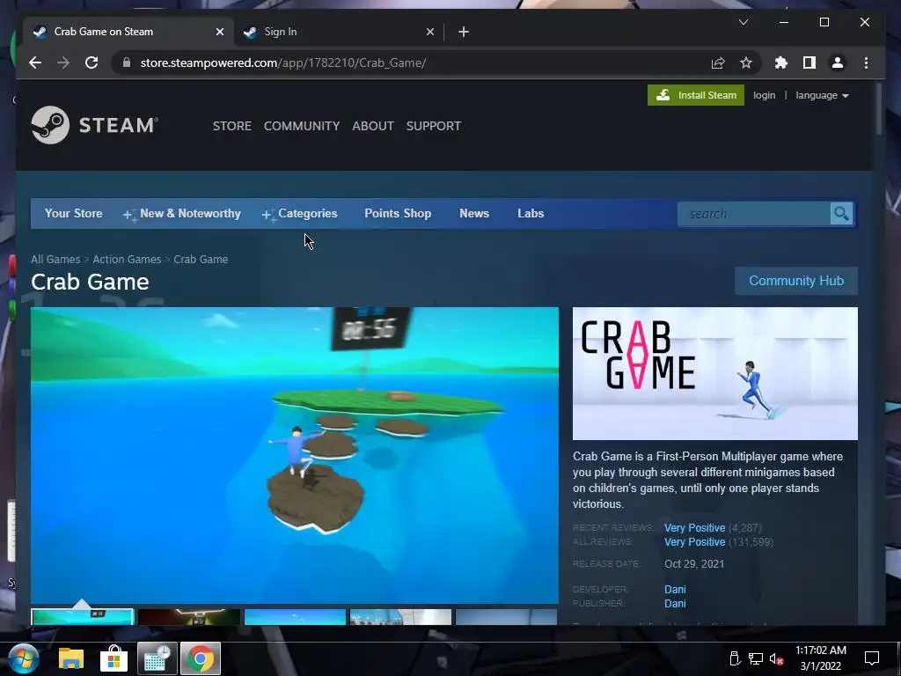This screenshot has width=901, height=676.
Task: Reload the Crab Game page
Action: (x=92, y=62)
